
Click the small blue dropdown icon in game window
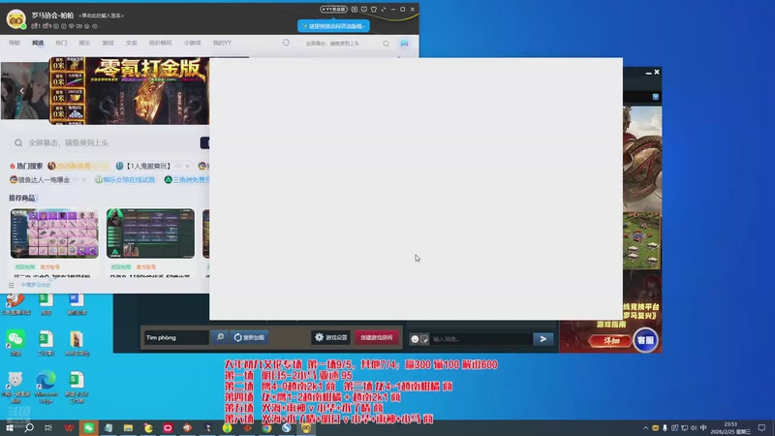click(656, 97)
